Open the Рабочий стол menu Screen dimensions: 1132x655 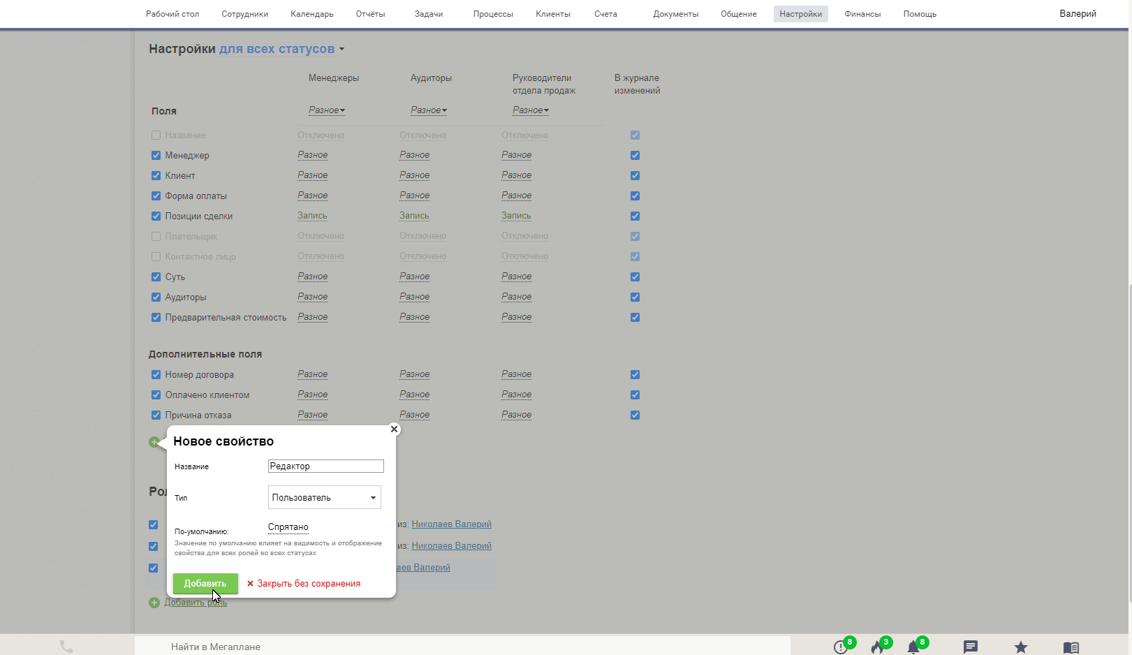pyautogui.click(x=172, y=14)
